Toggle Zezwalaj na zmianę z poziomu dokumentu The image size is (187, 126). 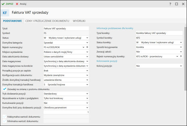pos(5,89)
